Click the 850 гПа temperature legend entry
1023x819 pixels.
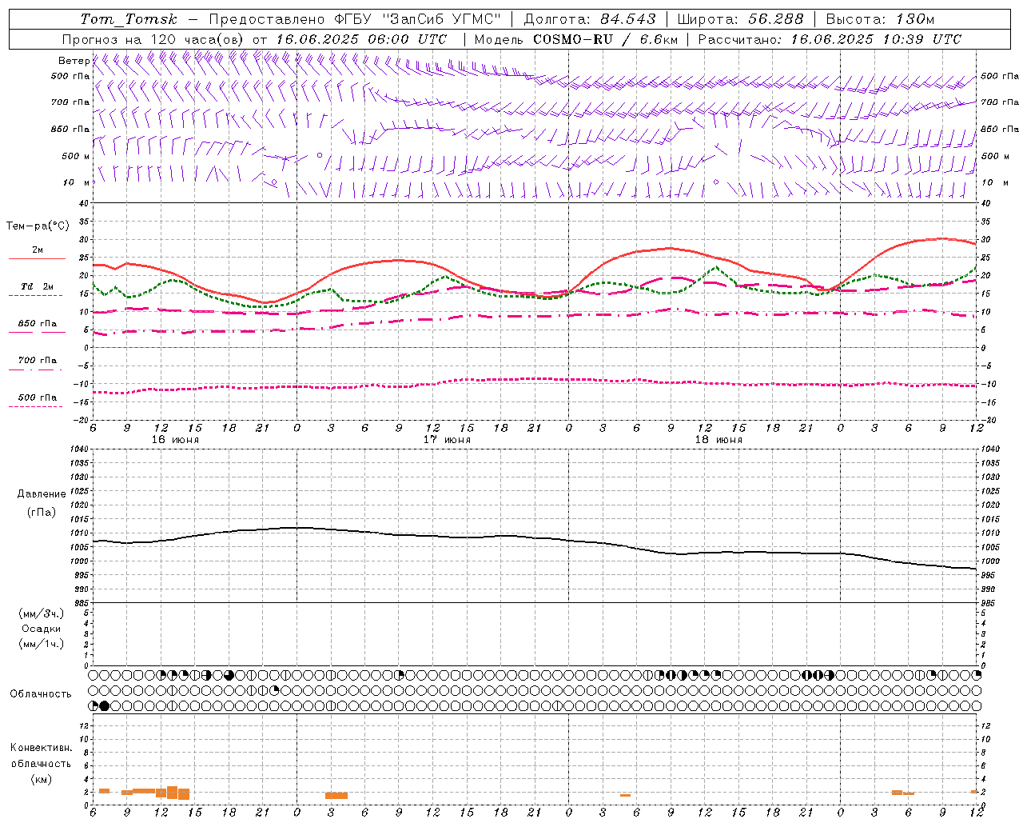pyautogui.click(x=37, y=324)
